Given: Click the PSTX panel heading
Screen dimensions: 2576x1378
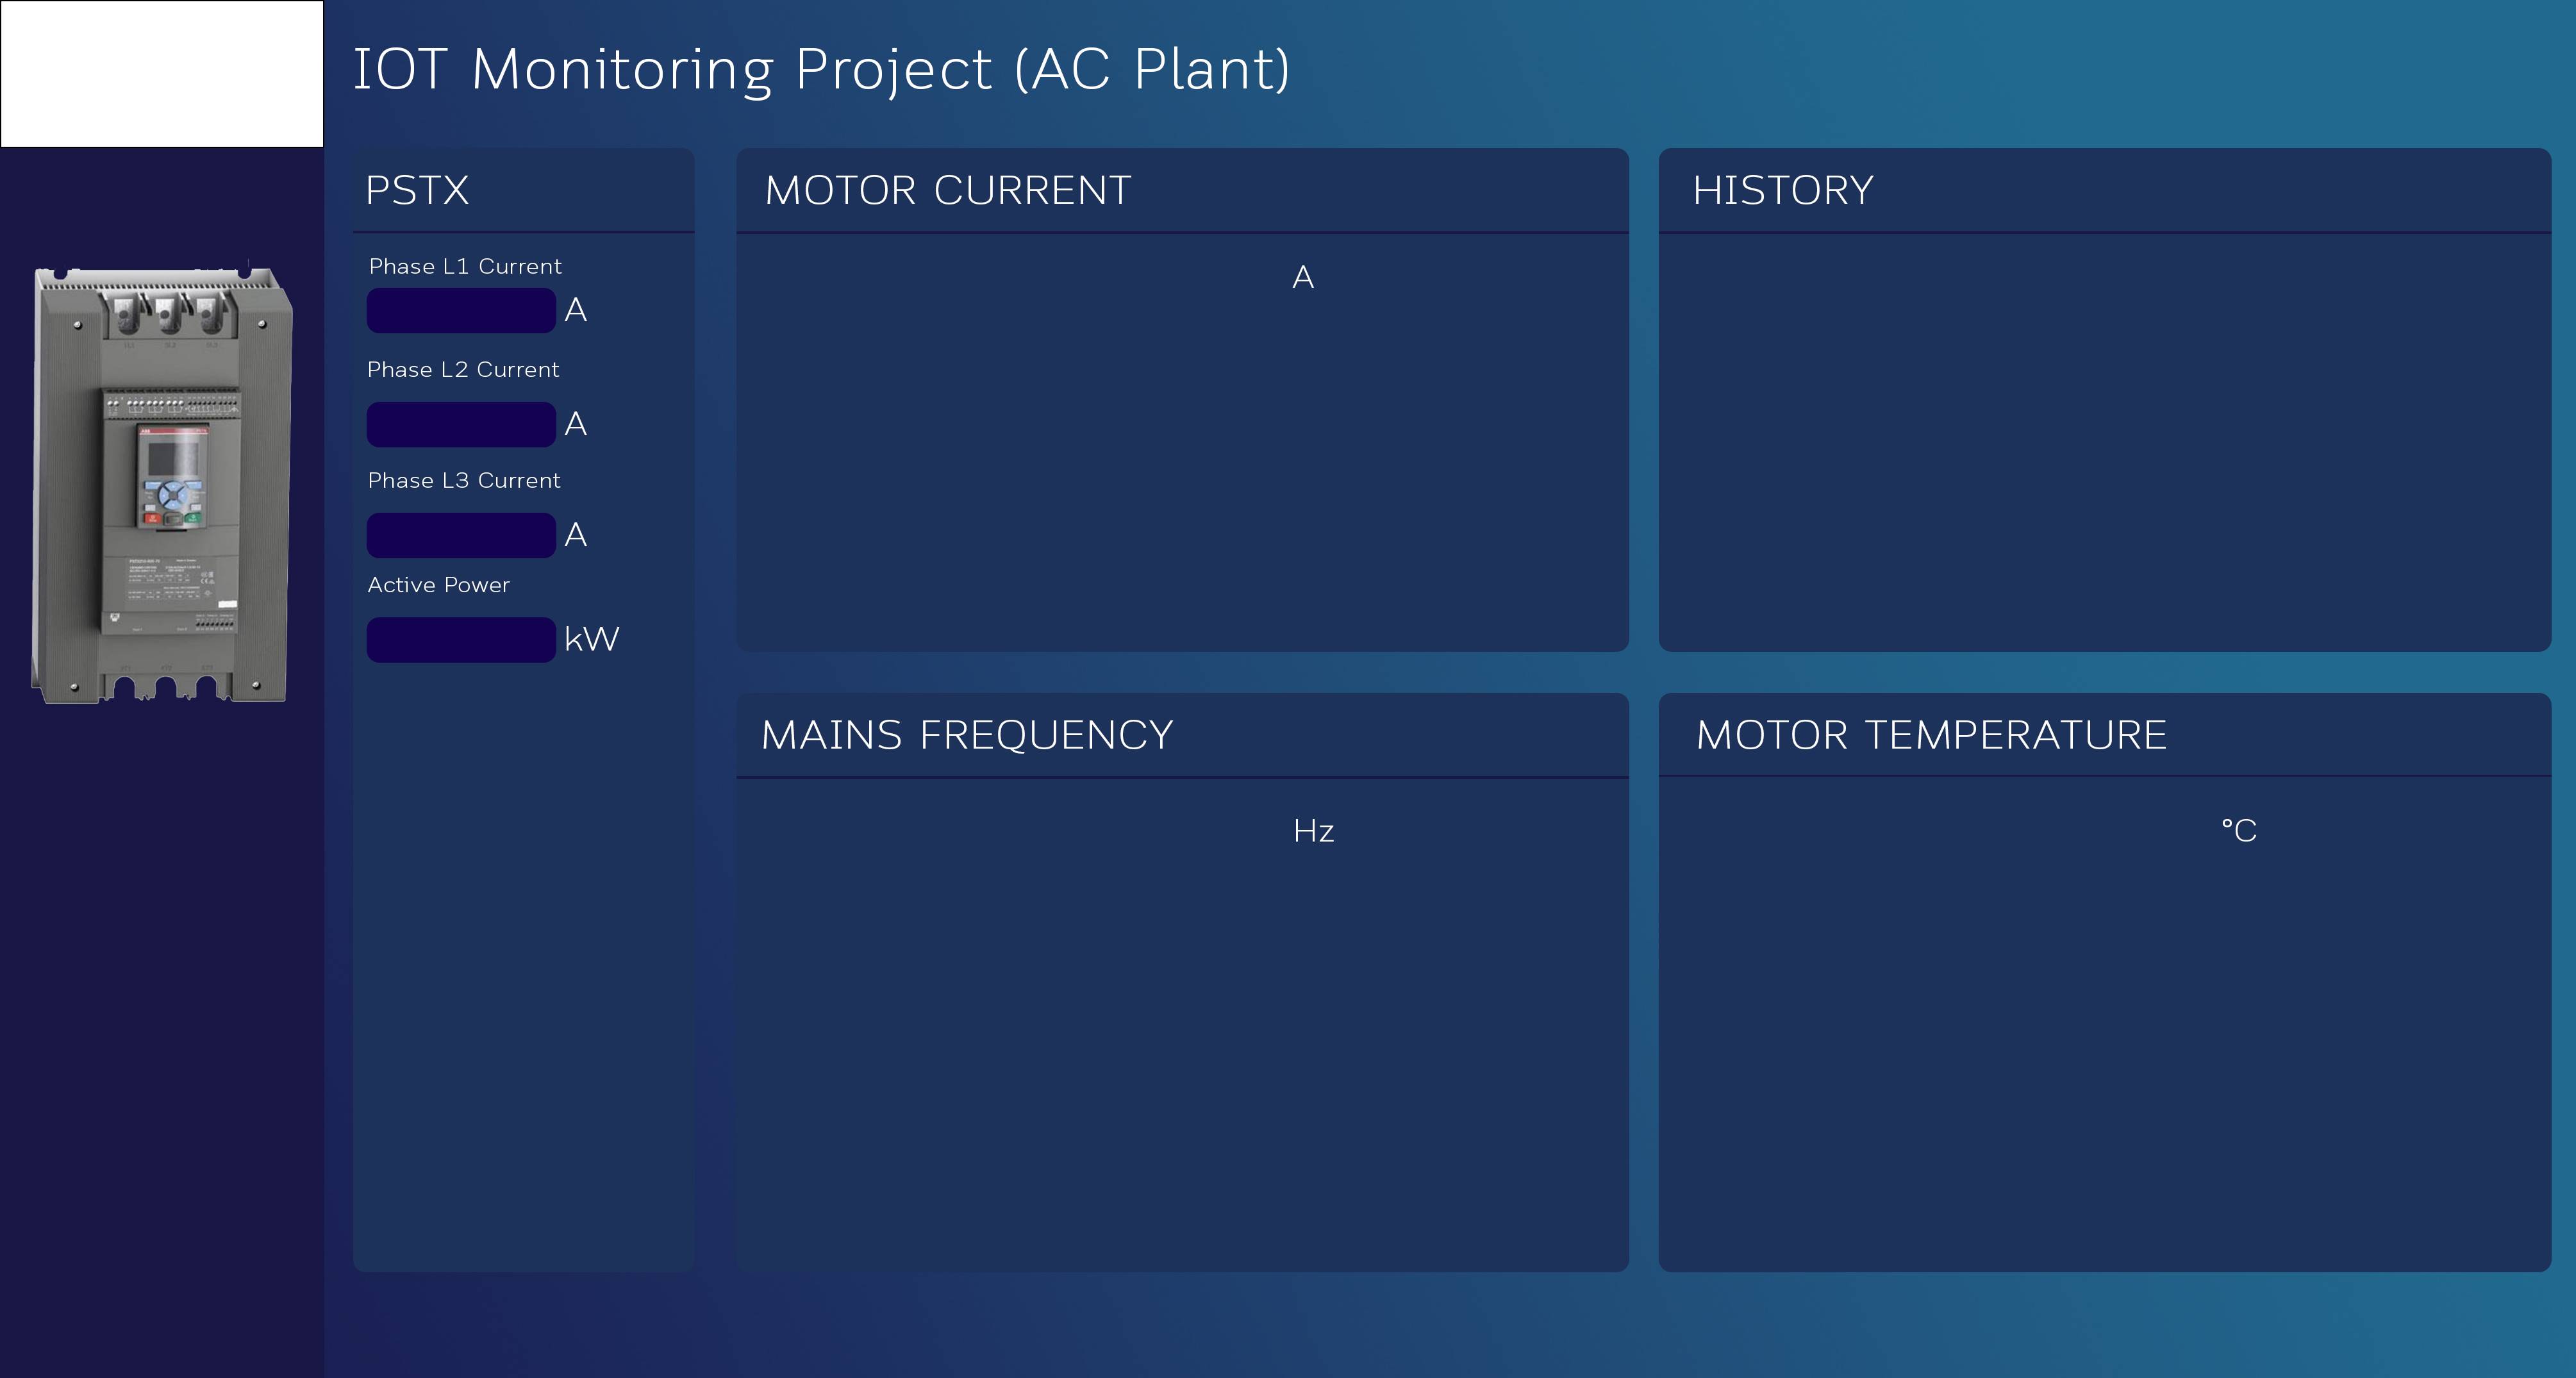Looking at the screenshot, I should (417, 190).
